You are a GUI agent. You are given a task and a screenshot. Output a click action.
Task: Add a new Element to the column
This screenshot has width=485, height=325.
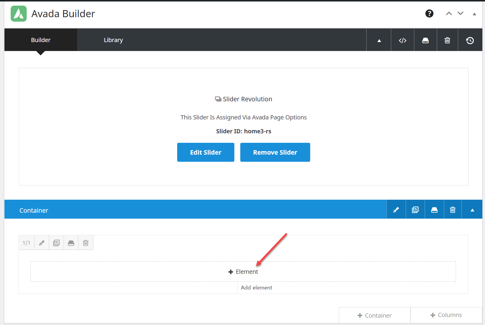click(x=243, y=271)
